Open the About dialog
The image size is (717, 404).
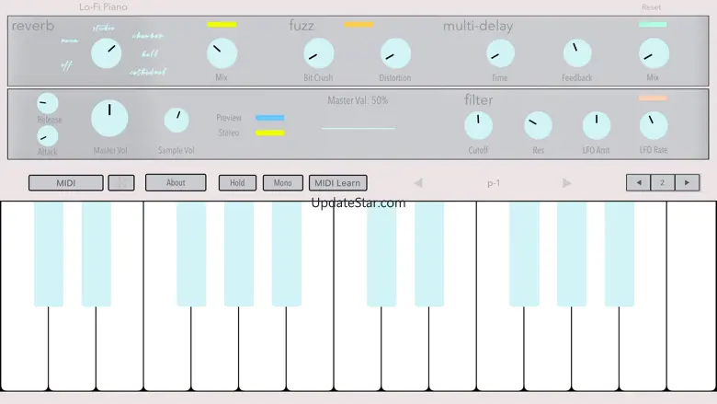[x=176, y=182]
